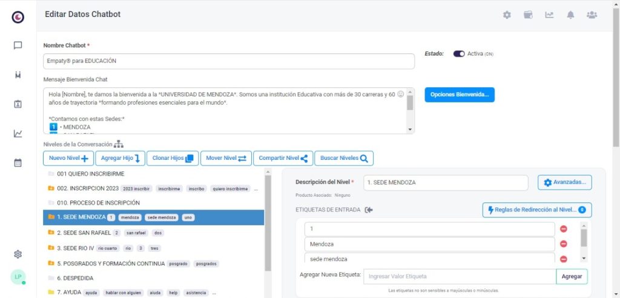620x298 pixels.
Task: Click Descripción del Nivel input field
Action: pos(446,183)
